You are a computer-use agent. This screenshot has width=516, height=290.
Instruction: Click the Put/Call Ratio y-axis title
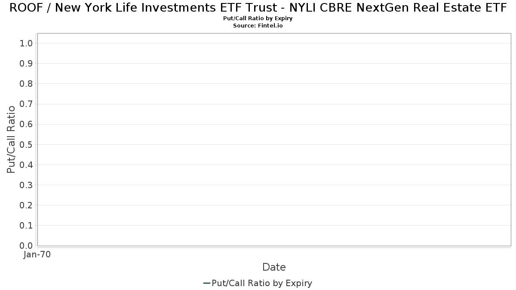click(x=11, y=139)
